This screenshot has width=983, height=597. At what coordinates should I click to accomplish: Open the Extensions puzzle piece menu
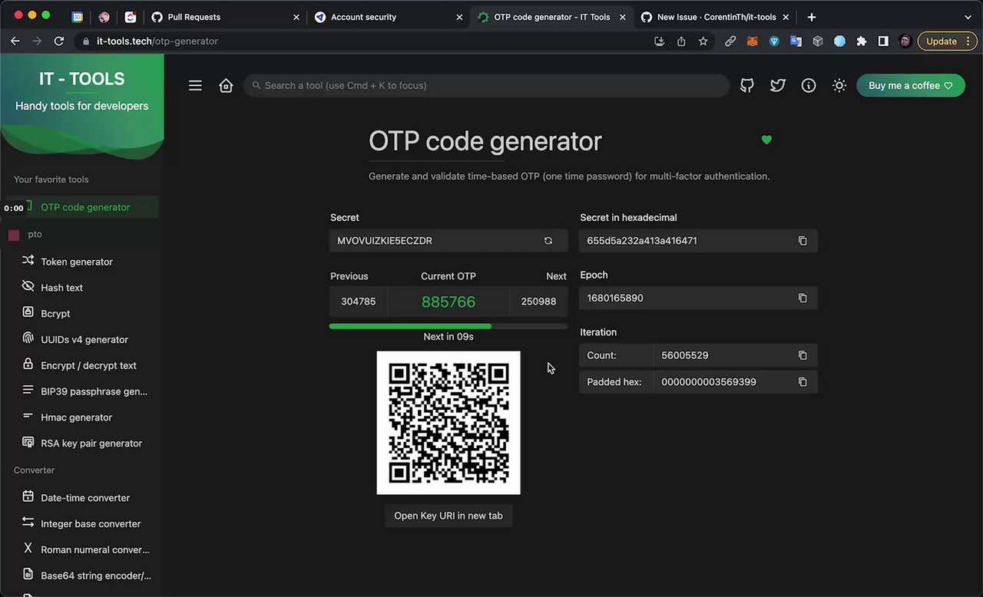[862, 41]
